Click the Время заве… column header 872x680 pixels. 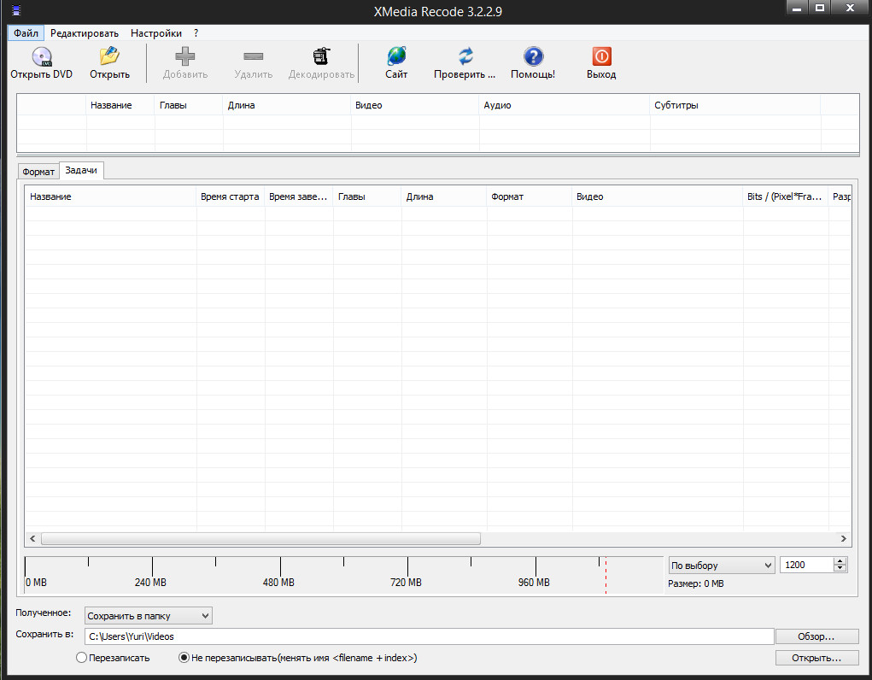[299, 196]
